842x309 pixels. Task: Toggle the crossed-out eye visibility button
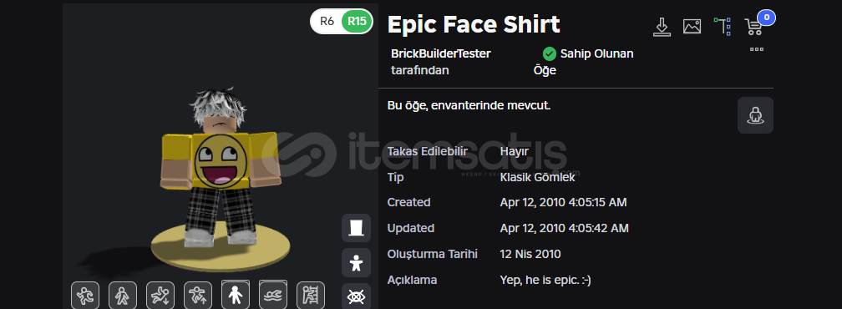(356, 296)
